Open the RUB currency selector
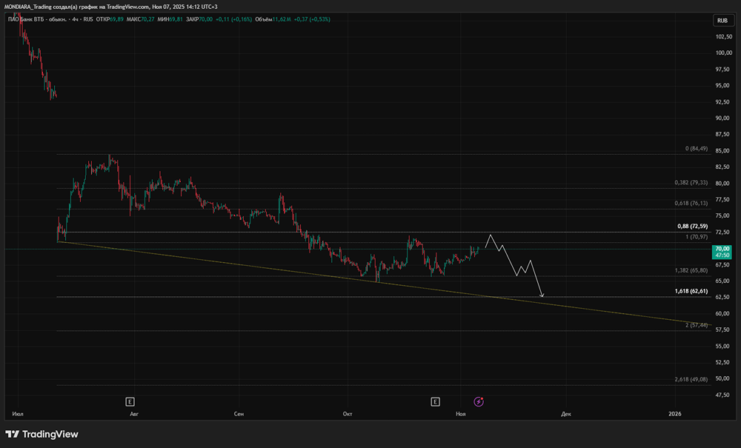 click(x=722, y=21)
